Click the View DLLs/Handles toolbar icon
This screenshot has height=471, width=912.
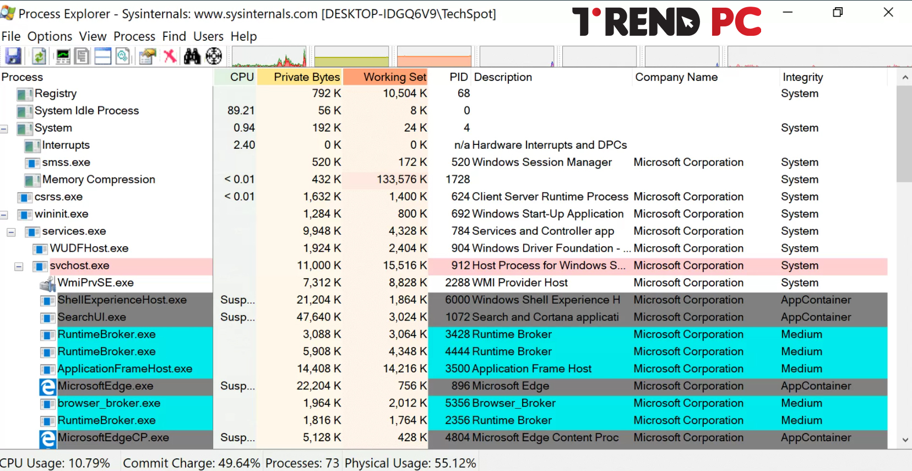click(123, 56)
